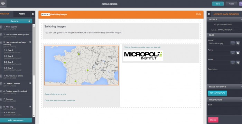242x124 pixels.
Task: Switch to the ASSETS tab
Action: point(22,14)
